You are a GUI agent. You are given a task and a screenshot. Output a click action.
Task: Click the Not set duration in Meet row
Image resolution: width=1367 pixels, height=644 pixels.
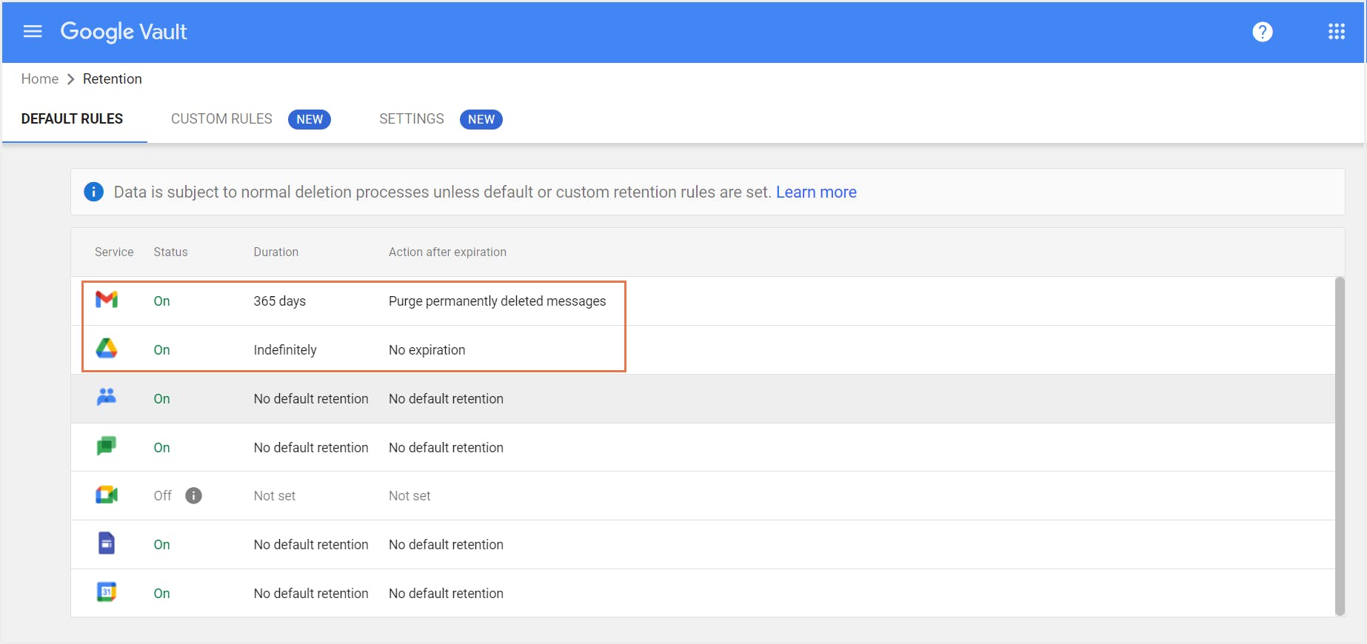(274, 496)
